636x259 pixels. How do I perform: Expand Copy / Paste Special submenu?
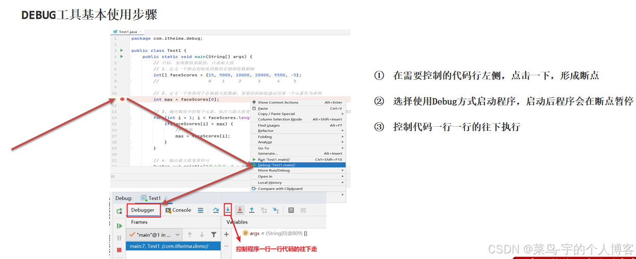(x=299, y=114)
